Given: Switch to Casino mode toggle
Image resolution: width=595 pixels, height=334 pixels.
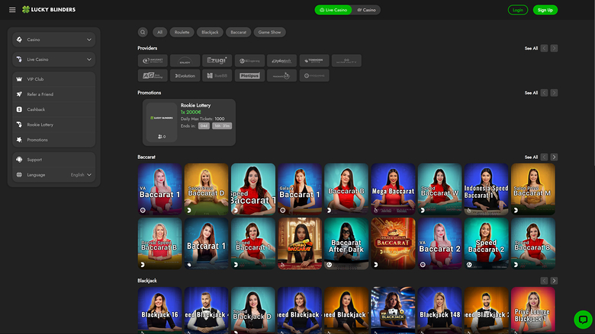Looking at the screenshot, I should pos(367,10).
